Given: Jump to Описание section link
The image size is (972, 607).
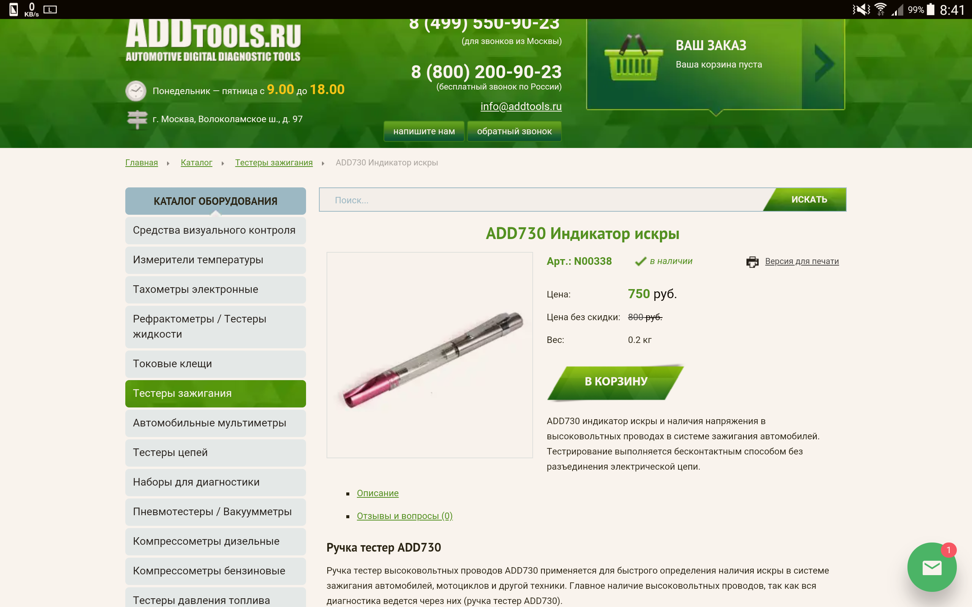Looking at the screenshot, I should [x=377, y=493].
